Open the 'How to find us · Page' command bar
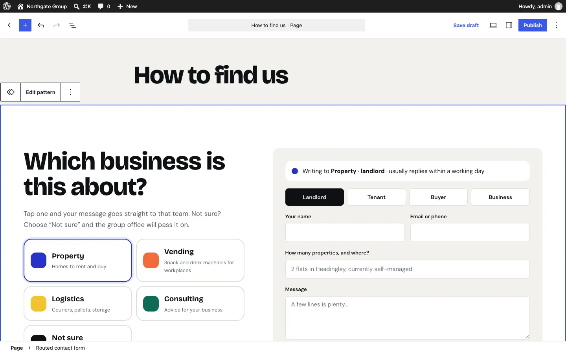Viewport: 566px width, 354px height. point(277,25)
